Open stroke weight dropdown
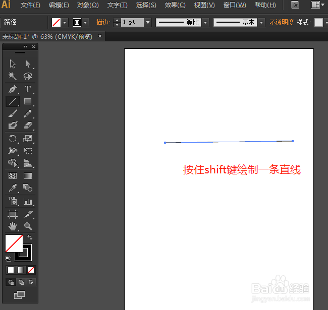328x310 pixels. point(148,22)
